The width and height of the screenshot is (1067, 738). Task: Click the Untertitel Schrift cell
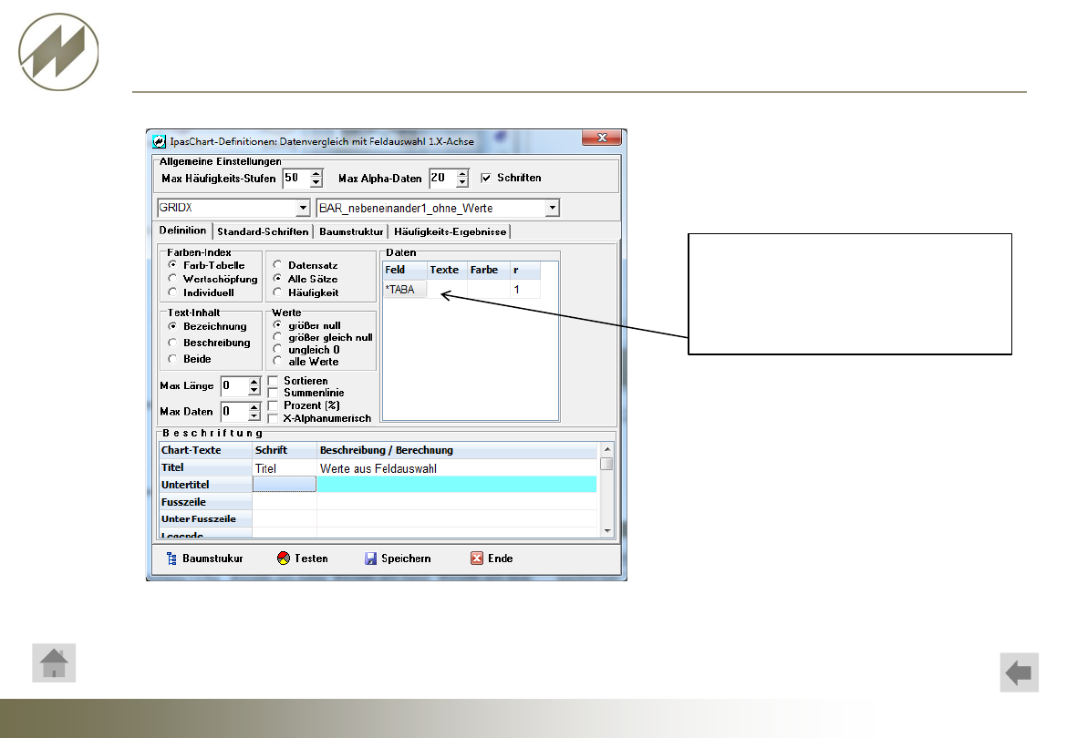[285, 484]
